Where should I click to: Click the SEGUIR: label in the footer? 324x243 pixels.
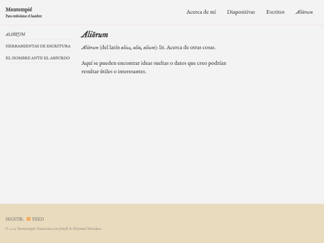click(14, 219)
